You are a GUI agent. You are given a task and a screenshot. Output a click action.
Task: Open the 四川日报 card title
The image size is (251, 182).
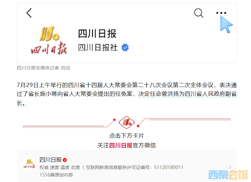pos(51,160)
